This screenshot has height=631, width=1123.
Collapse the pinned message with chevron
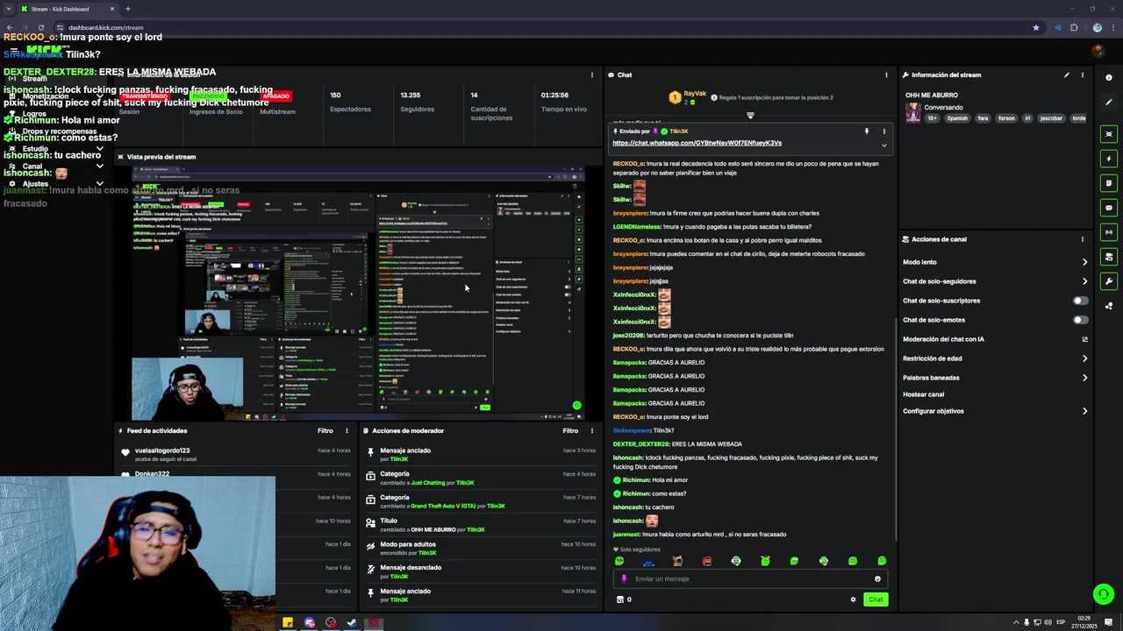pos(883,145)
